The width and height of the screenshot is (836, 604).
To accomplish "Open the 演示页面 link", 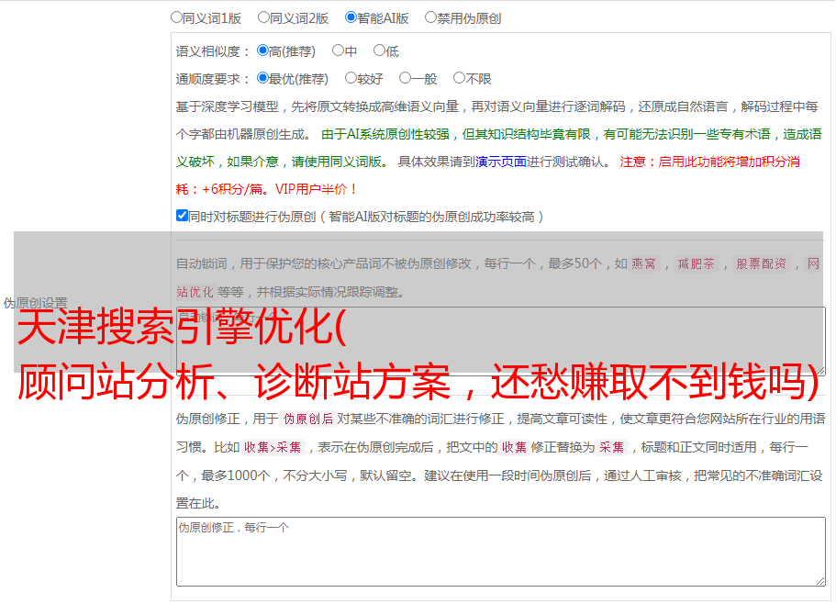I will pos(501,162).
